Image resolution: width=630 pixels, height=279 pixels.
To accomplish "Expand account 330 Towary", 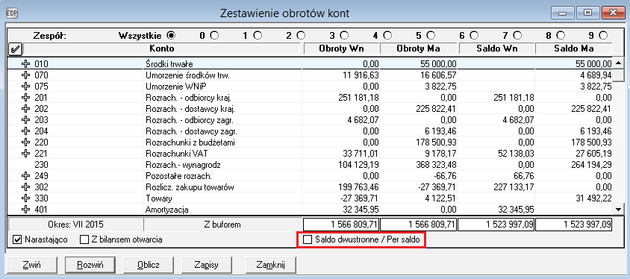I will point(26,198).
